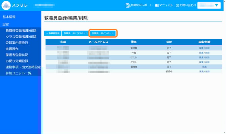Expand the user account dropdown
The image size is (226, 134).
pos(209,5)
